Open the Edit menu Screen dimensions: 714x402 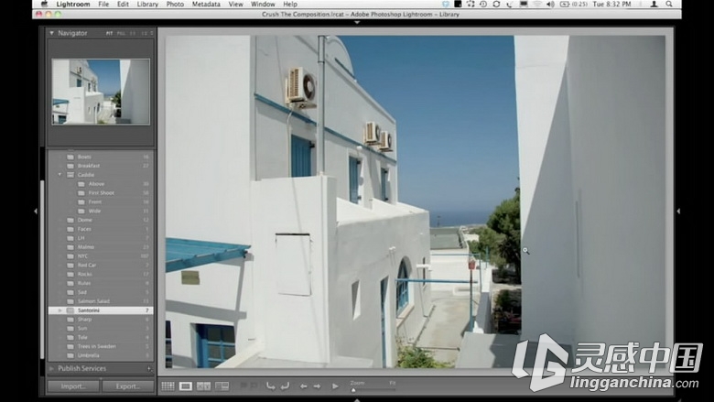[x=123, y=4]
